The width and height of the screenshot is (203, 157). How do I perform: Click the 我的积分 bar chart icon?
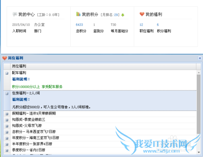coord(78,14)
